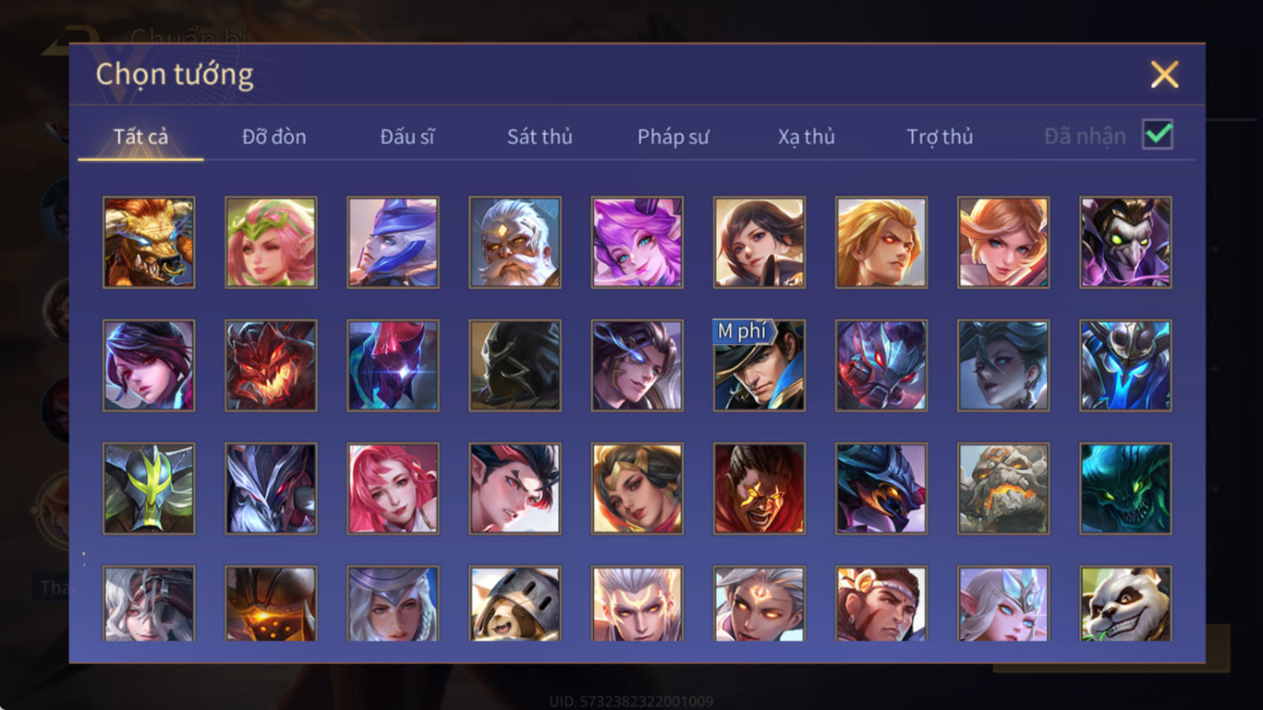
Task: Open the 'Trợ thủ' tab
Action: pos(940,137)
